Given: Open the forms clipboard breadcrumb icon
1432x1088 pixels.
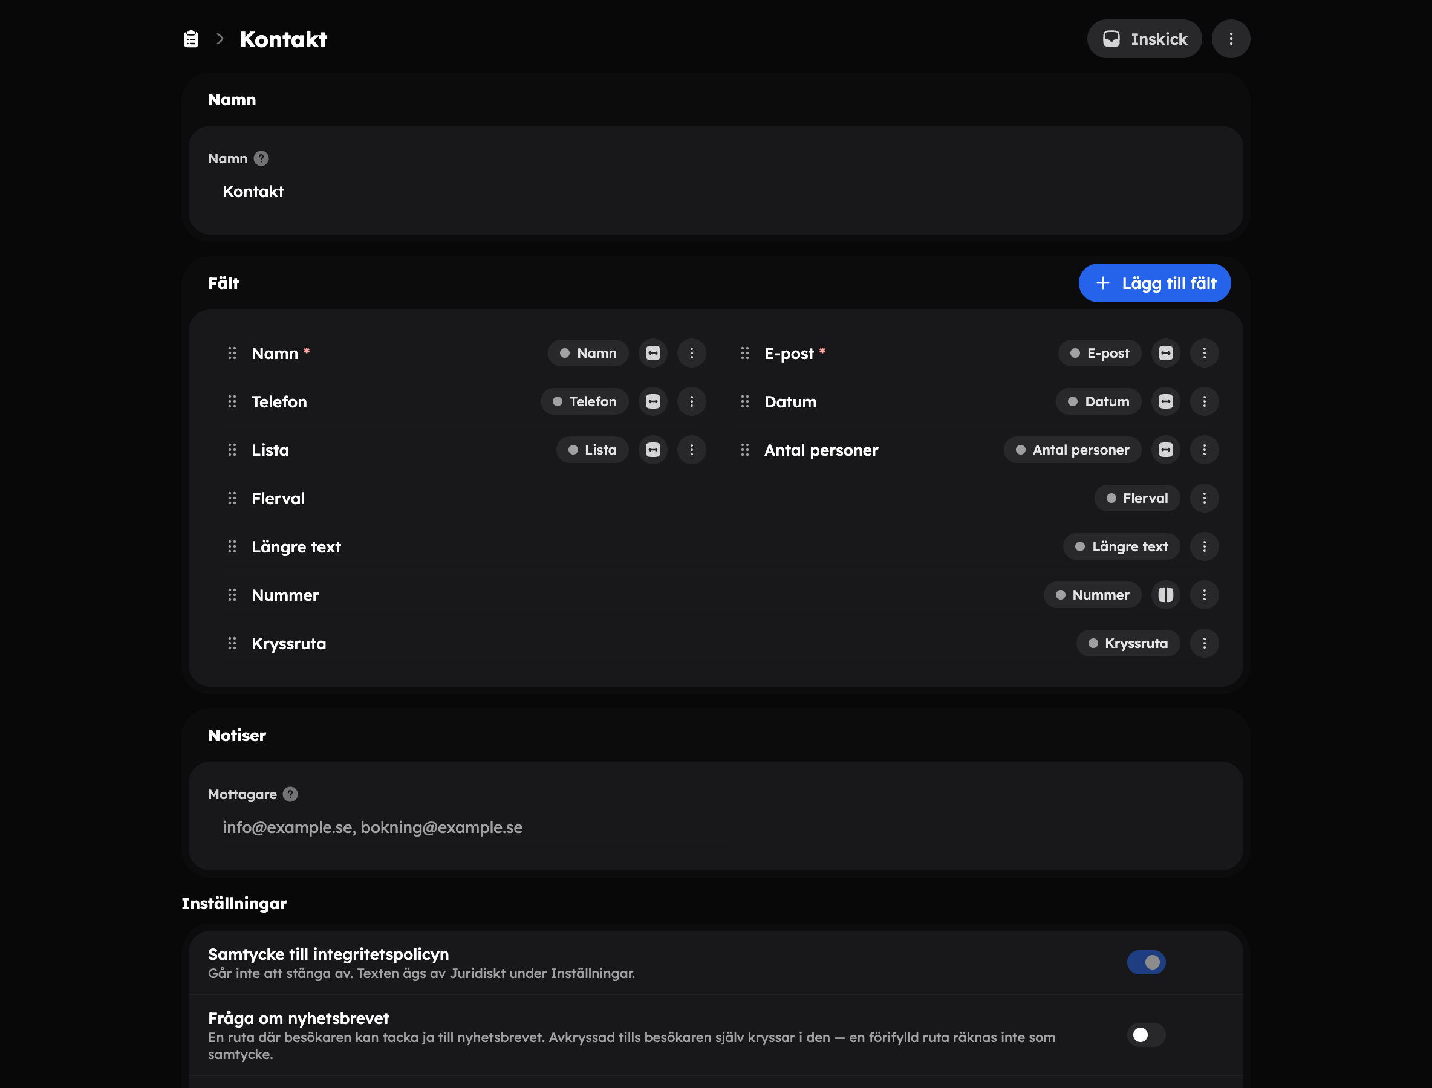Looking at the screenshot, I should tap(191, 39).
